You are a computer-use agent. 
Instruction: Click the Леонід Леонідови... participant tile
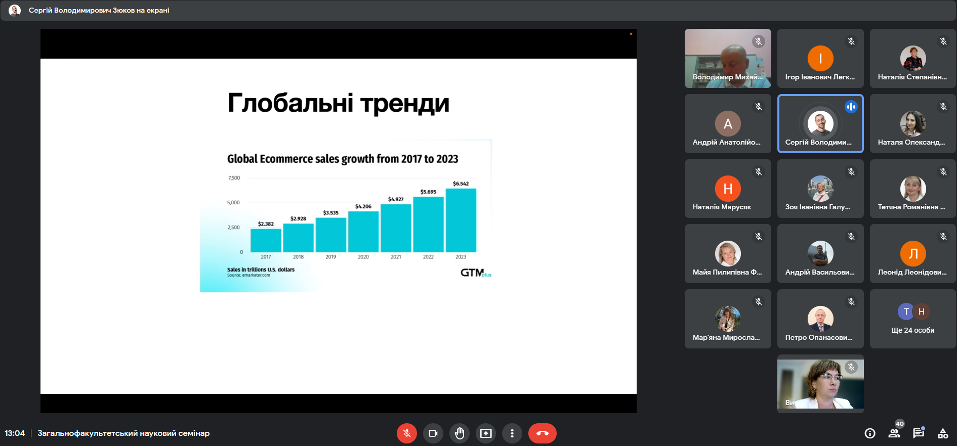click(913, 253)
